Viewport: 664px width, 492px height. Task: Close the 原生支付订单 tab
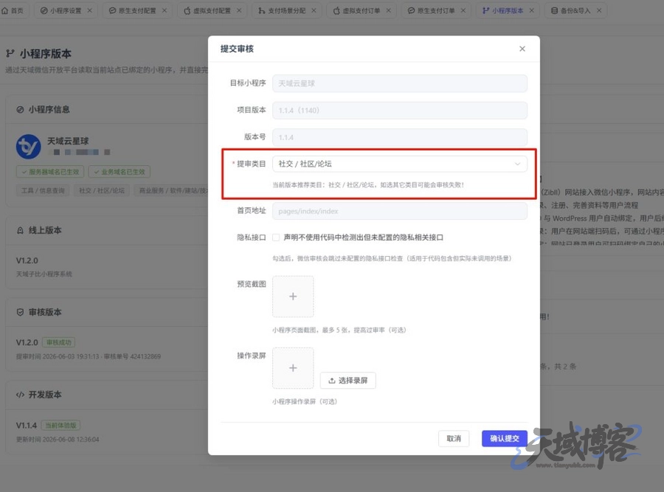[463, 10]
